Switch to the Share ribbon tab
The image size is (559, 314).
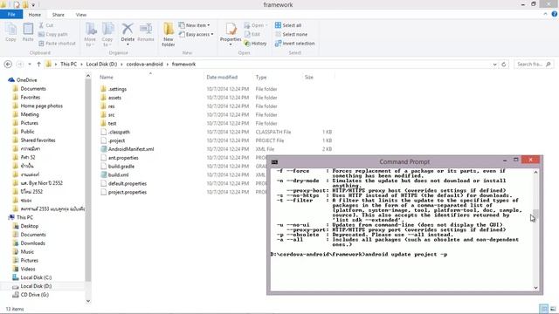[x=59, y=15]
